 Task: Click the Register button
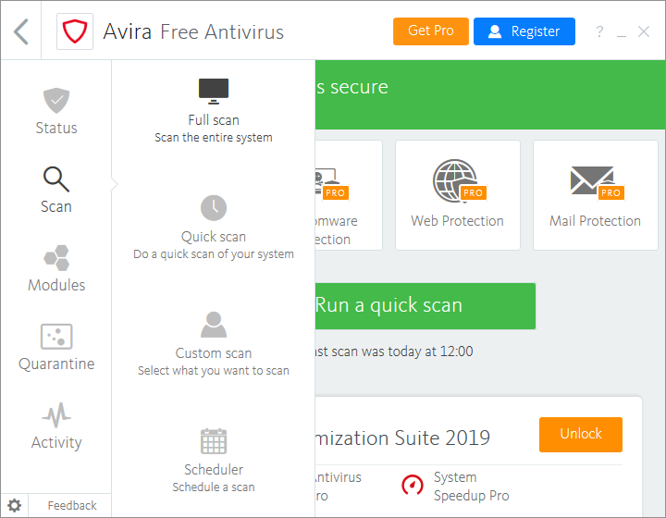point(524,31)
